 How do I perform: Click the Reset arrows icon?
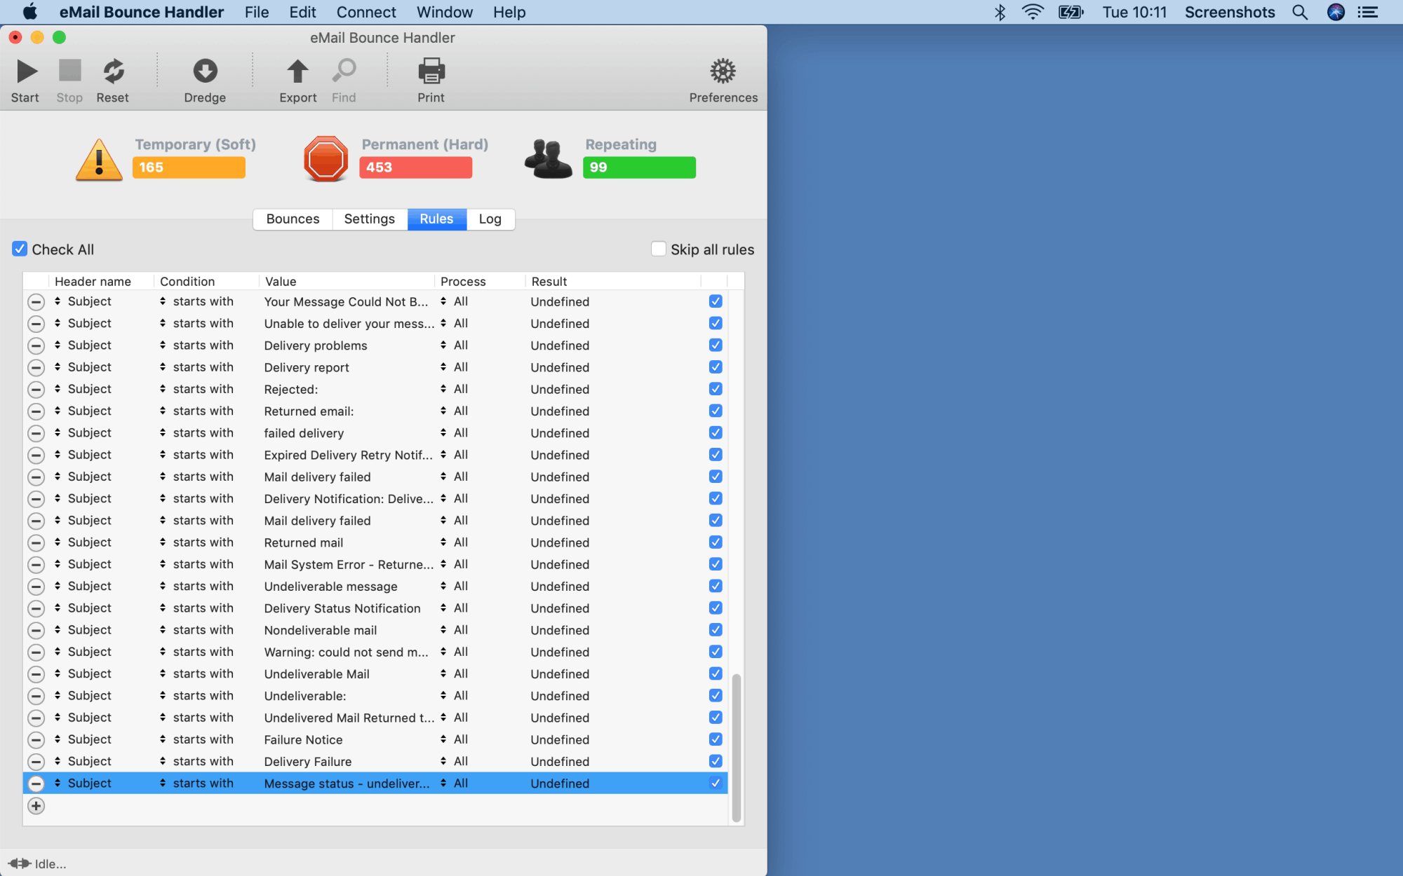tap(113, 71)
